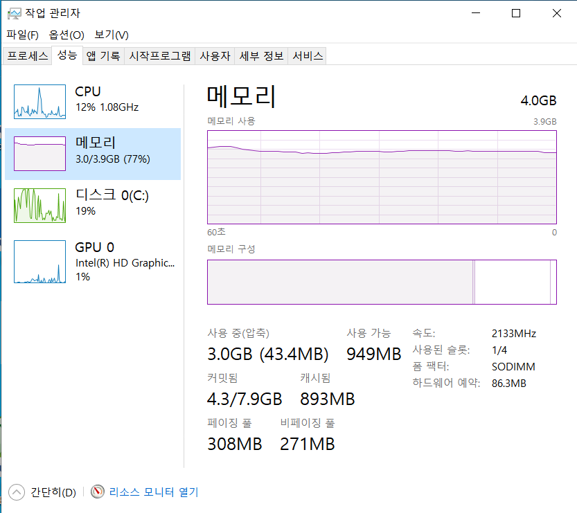Click the 3.9GB graph maximum label
Screen dimensions: 577x513
pos(545,122)
